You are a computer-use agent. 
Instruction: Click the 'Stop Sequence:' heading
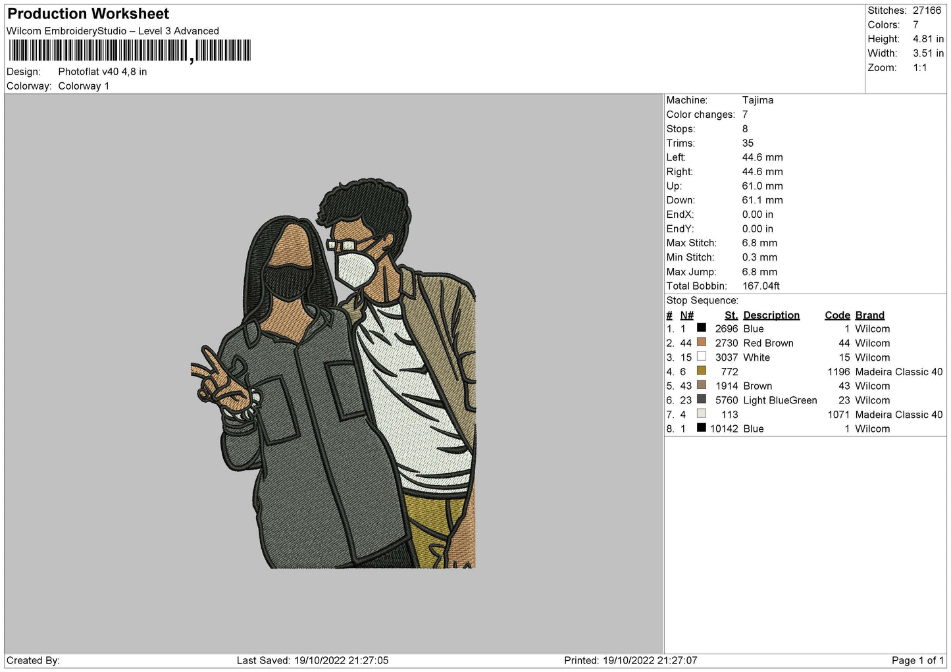click(x=702, y=301)
